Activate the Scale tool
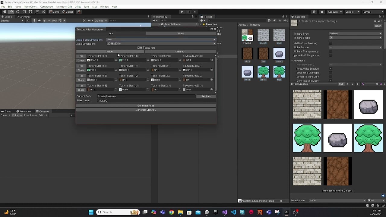Image resolution: width=386 pixels, height=217 pixels. click(24, 12)
